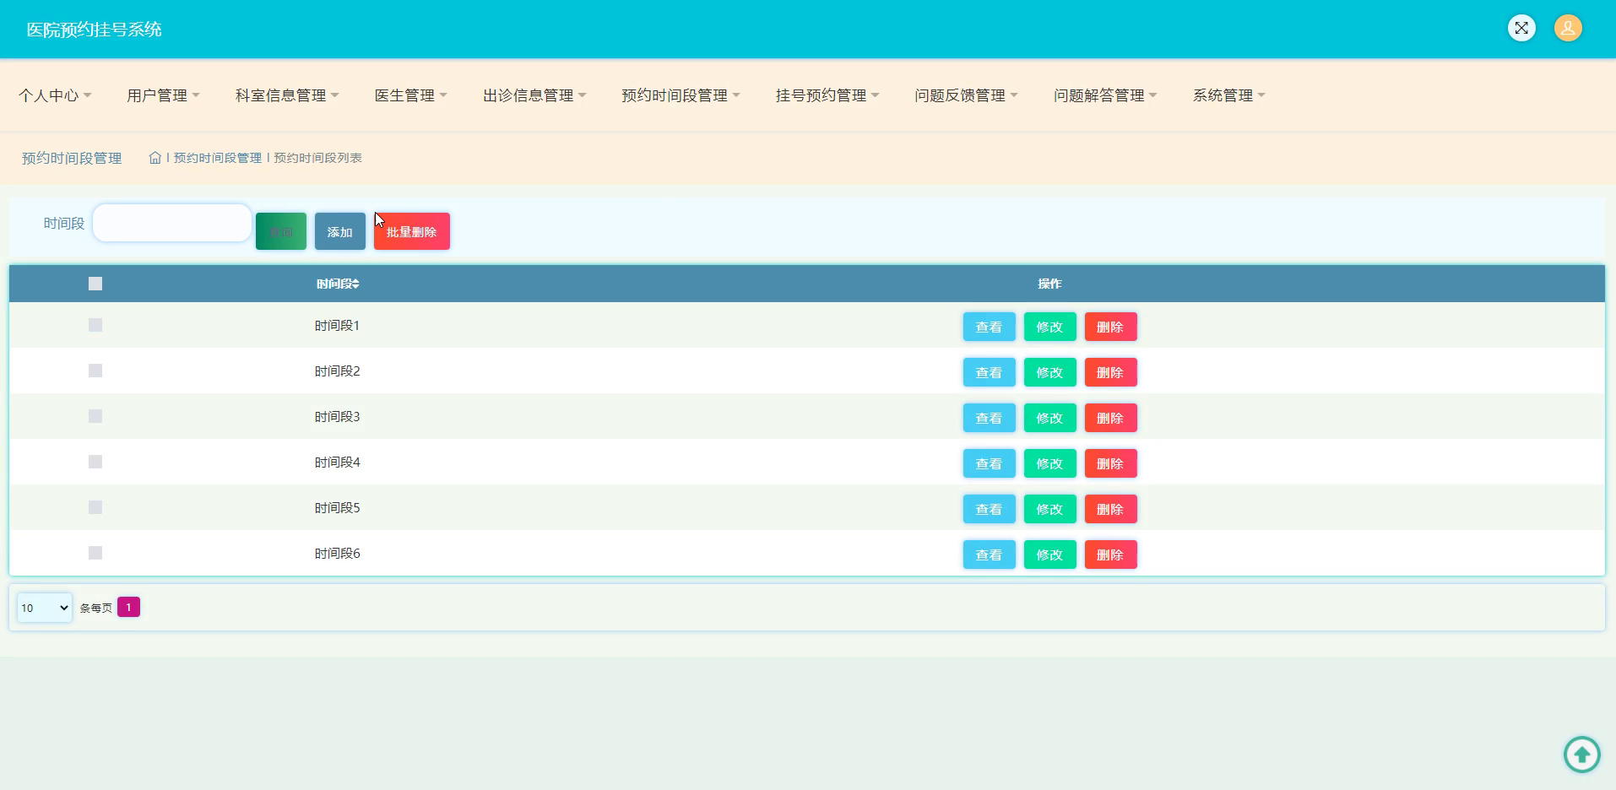Open the 预约时间段管理 nav menu

(x=681, y=95)
